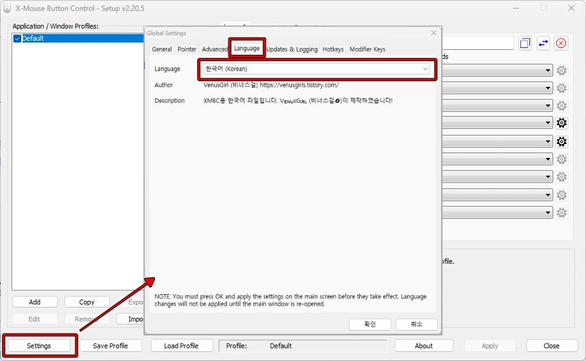The width and height of the screenshot is (586, 361).
Task: Open the Modifier Keys tab
Action: pos(367,49)
